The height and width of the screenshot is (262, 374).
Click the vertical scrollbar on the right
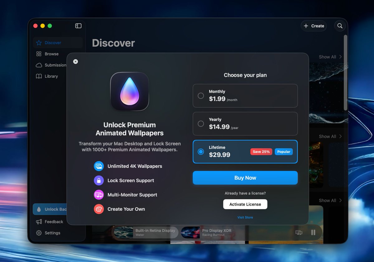click(345, 72)
